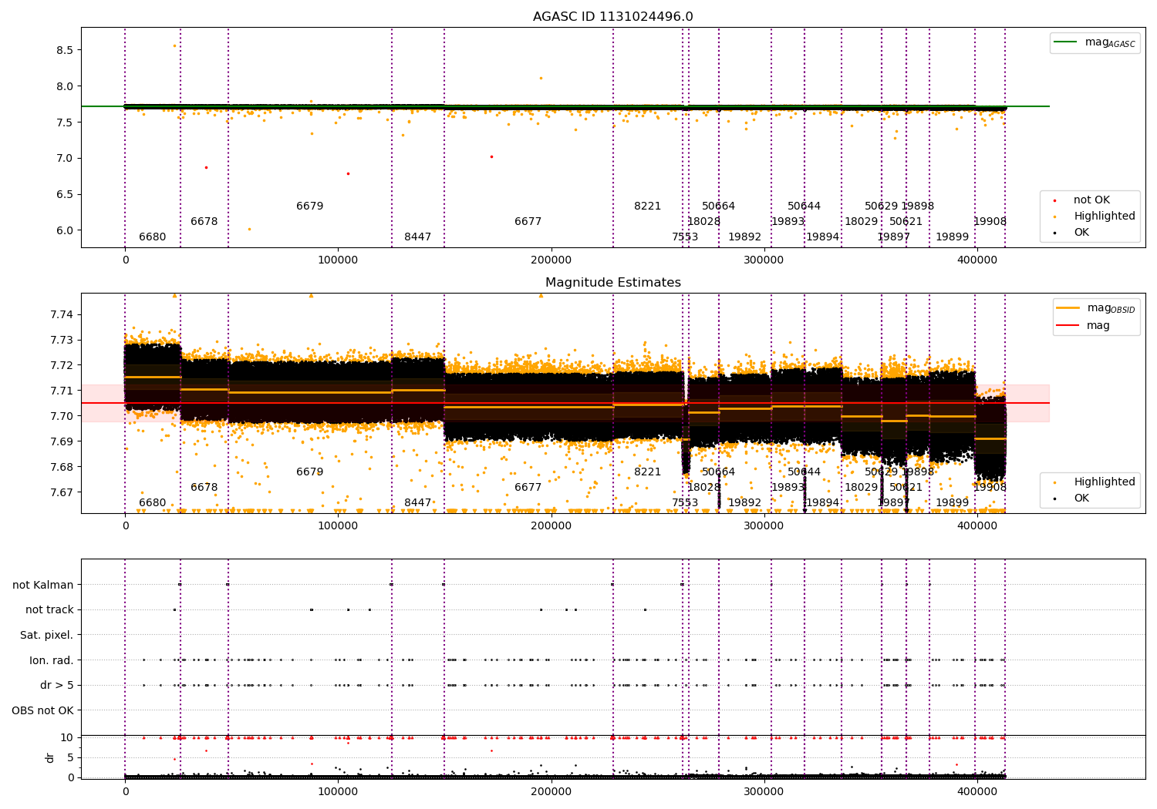Image resolution: width=1157 pixels, height=809 pixels.
Task: Click the 10 tick on the dr axis
Action: (x=67, y=737)
